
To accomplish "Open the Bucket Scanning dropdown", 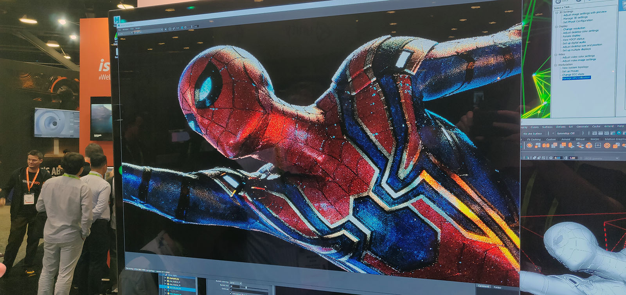I will pyautogui.click(x=236, y=283).
